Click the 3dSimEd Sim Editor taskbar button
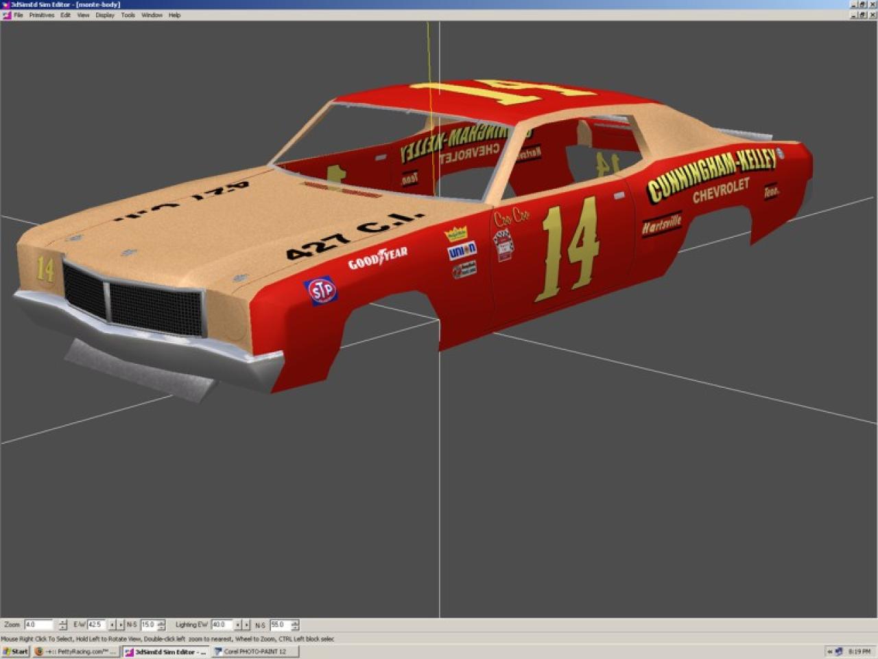 pyautogui.click(x=165, y=651)
